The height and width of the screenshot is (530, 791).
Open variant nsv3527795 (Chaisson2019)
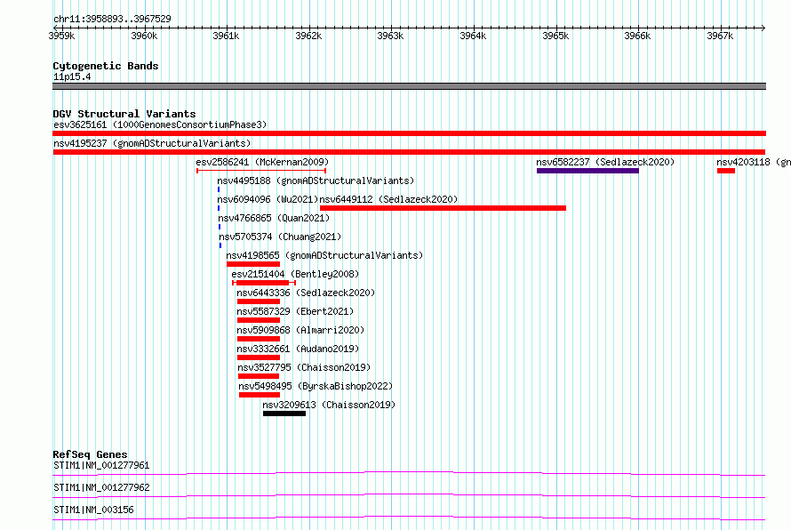click(304, 367)
